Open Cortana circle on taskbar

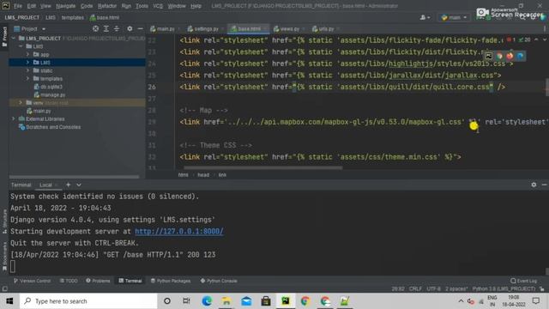[x=167, y=301]
